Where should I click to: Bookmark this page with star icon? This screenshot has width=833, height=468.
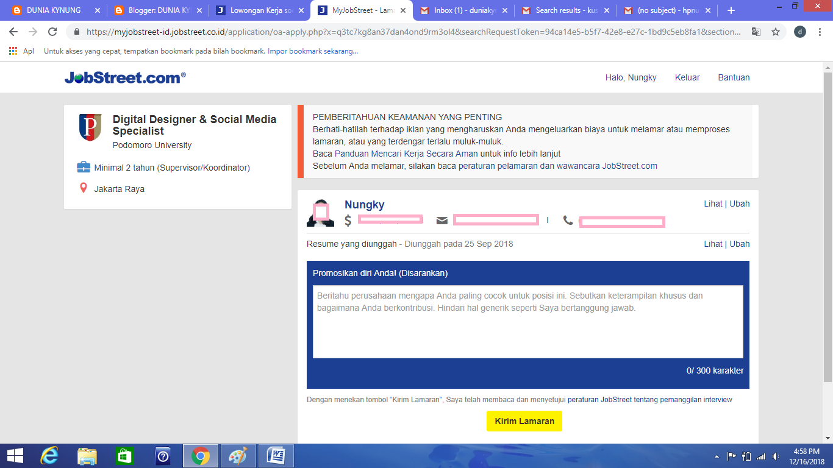(x=776, y=32)
